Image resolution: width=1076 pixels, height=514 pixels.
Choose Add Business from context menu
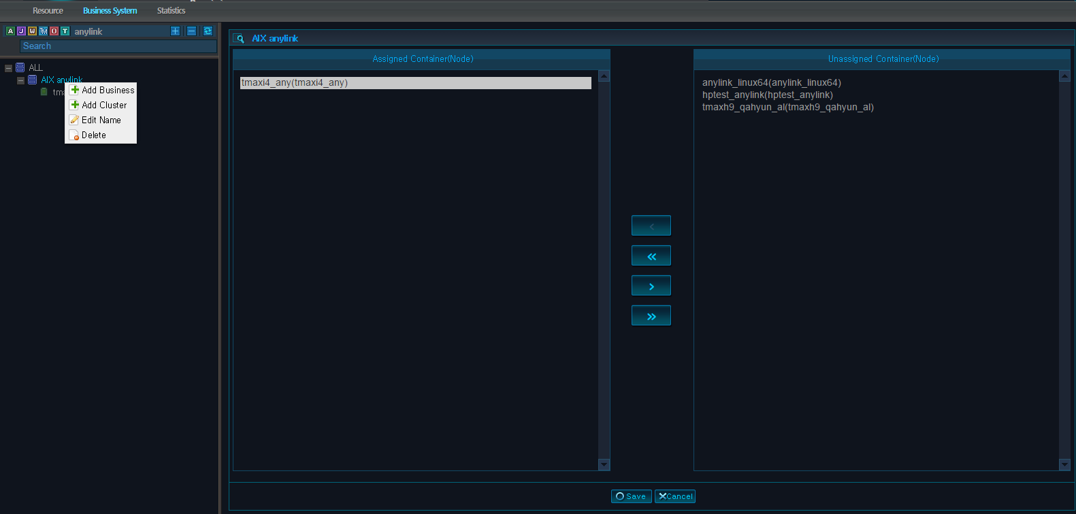101,90
